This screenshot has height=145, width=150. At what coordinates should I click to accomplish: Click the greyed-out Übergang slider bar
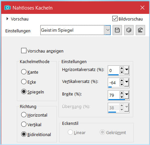112,112
